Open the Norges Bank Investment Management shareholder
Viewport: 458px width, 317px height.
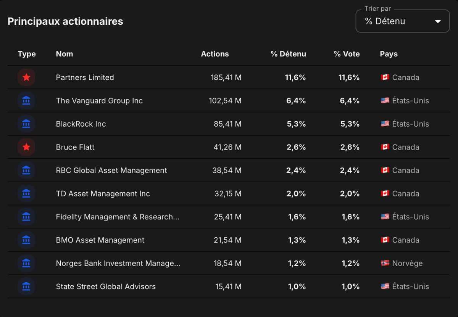coord(118,263)
